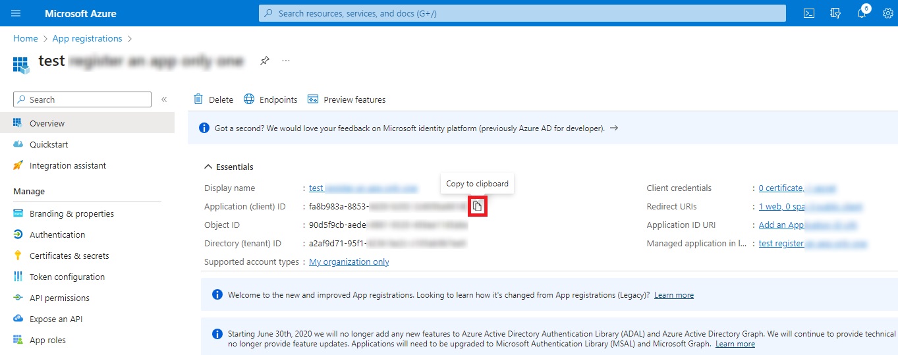
Task: Click the Manage section heading
Action: (29, 191)
